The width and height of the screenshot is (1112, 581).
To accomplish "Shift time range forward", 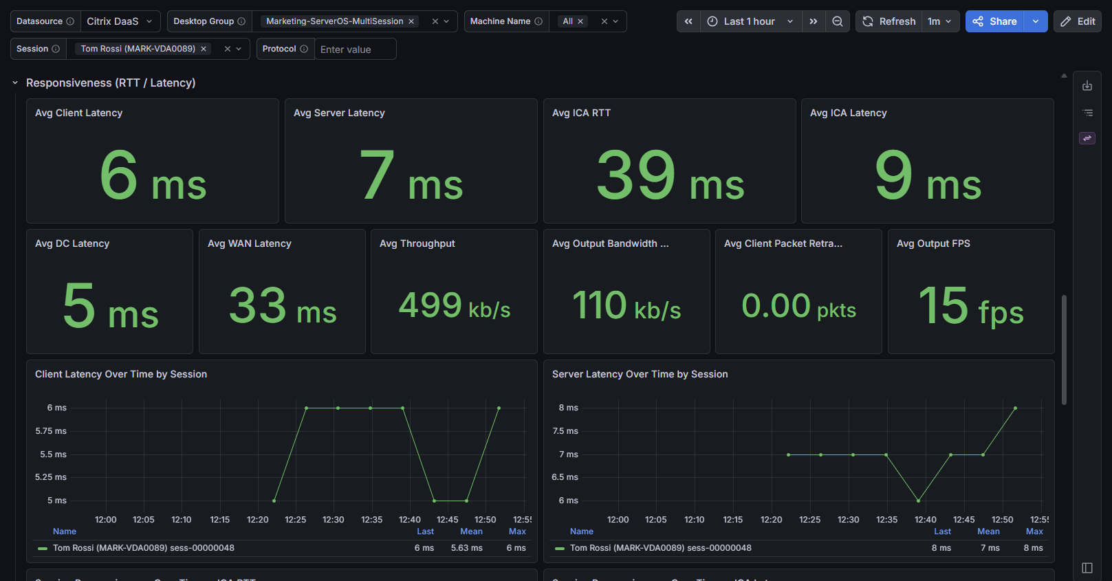I will pos(814,21).
